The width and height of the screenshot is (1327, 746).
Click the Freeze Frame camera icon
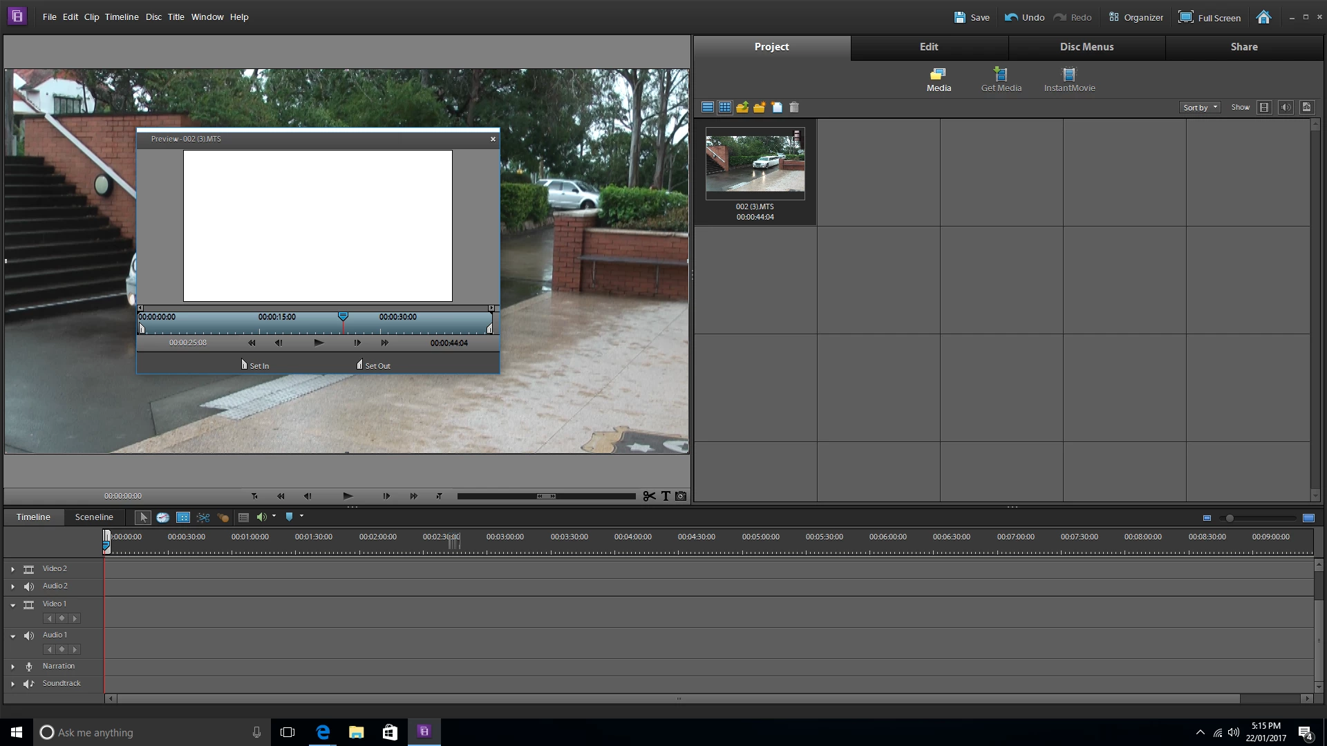pyautogui.click(x=681, y=496)
